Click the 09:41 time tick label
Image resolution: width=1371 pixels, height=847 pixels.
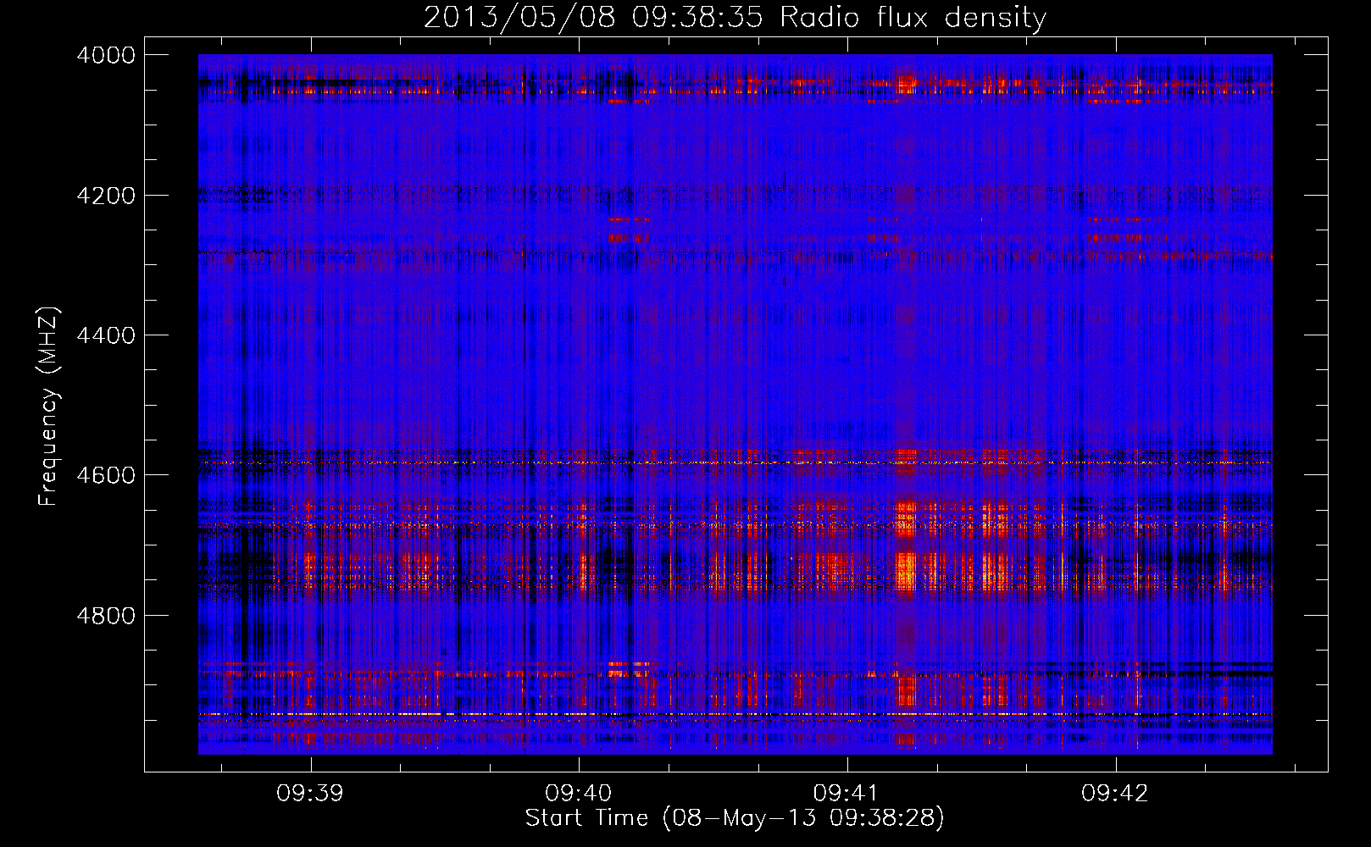click(847, 793)
